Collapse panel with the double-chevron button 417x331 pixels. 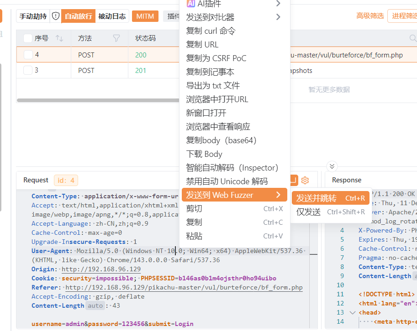pos(332,166)
